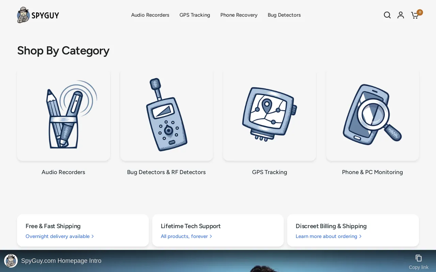The width and height of the screenshot is (436, 272).
Task: Go to Phone Recovery menu item
Action: click(239, 15)
